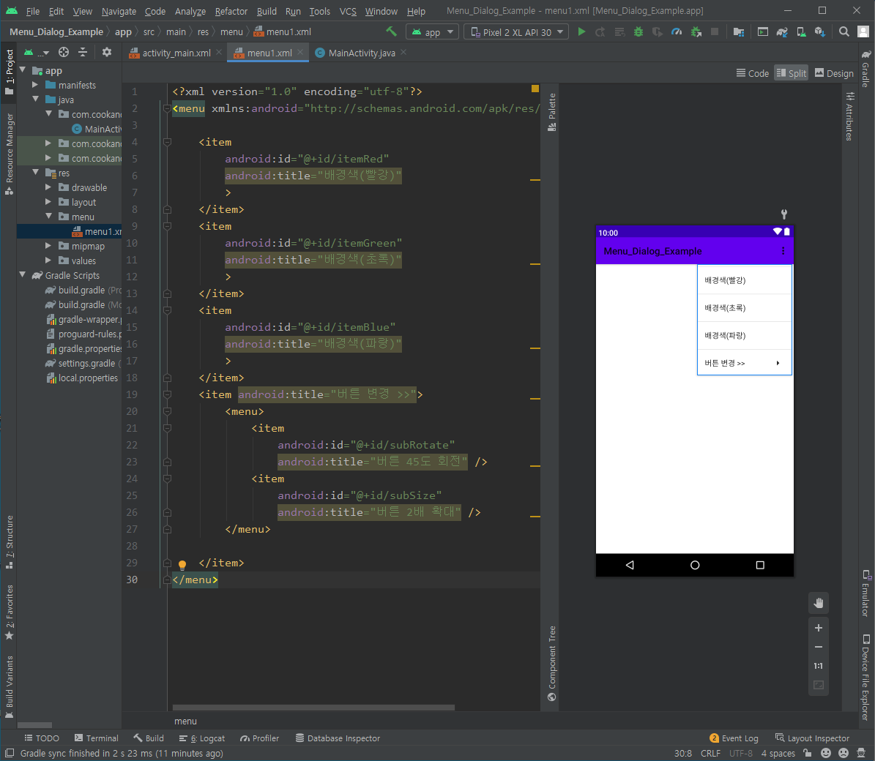The image size is (875, 761).
Task: Switch to the MainActivity.java tab
Action: [361, 53]
